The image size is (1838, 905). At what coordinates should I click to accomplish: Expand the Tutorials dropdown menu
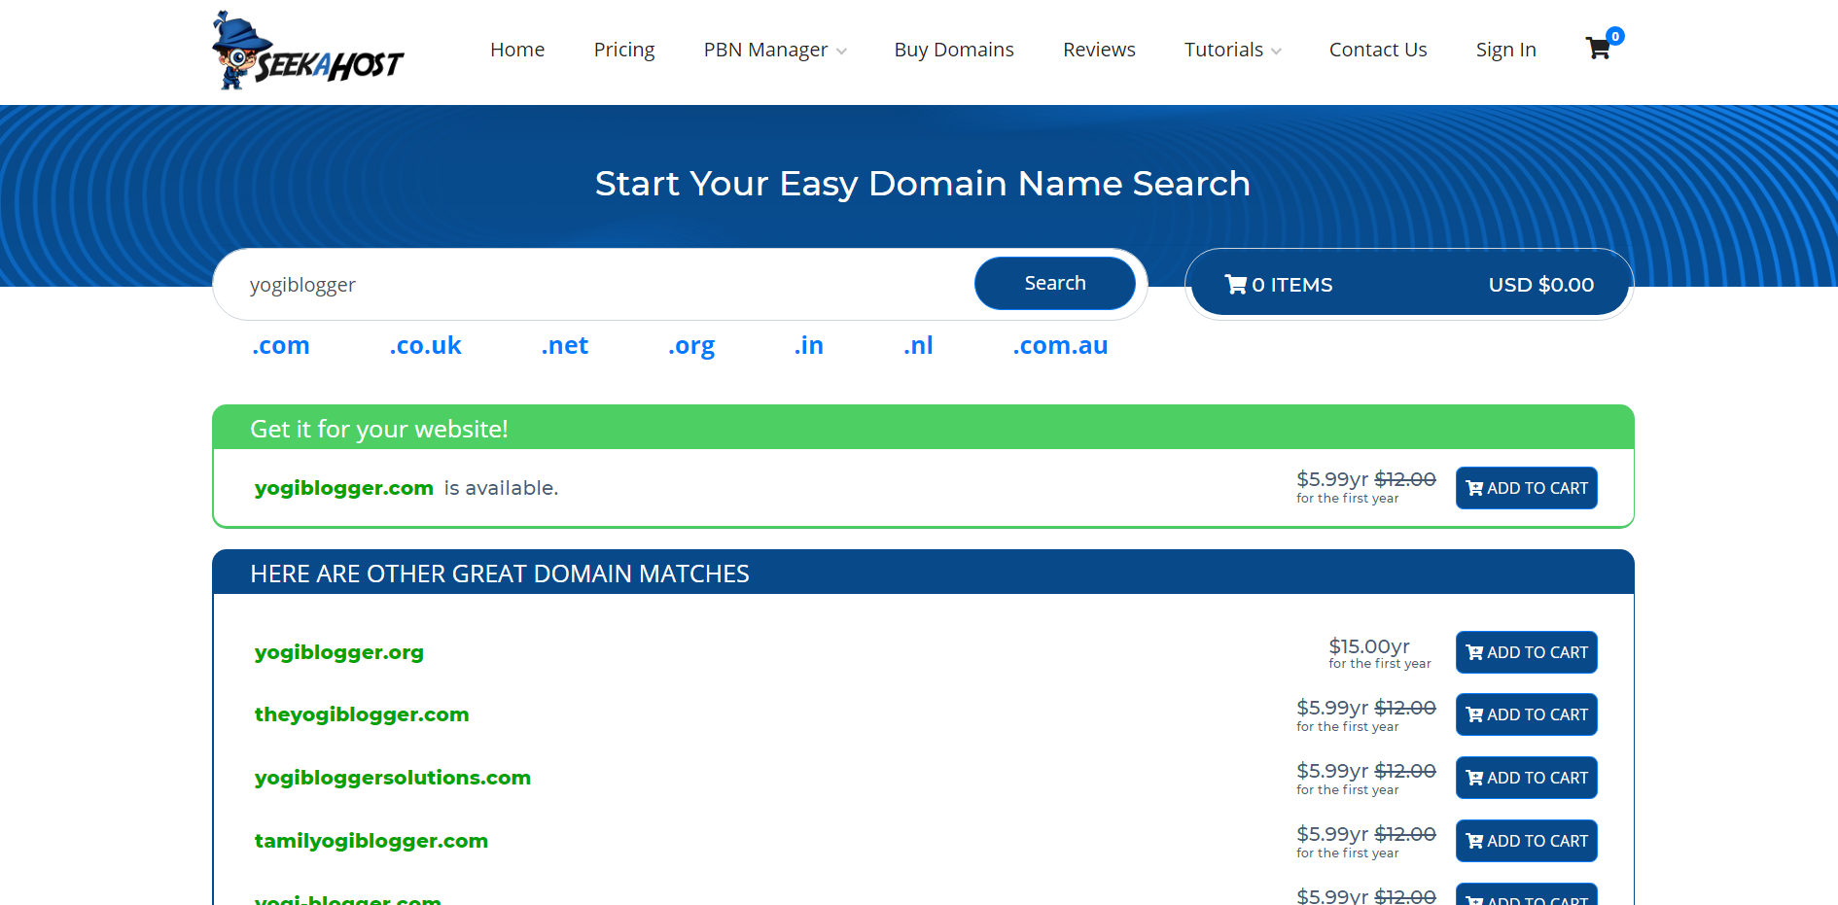tap(1232, 50)
